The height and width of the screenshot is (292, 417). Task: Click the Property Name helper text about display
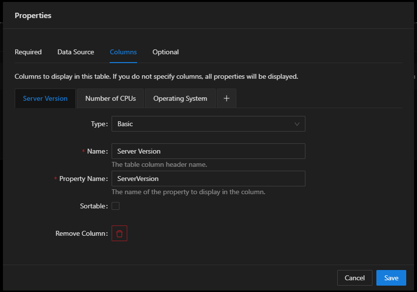pyautogui.click(x=188, y=192)
